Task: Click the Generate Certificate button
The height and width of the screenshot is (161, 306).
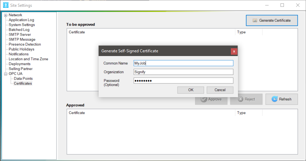Action: pos(272,20)
